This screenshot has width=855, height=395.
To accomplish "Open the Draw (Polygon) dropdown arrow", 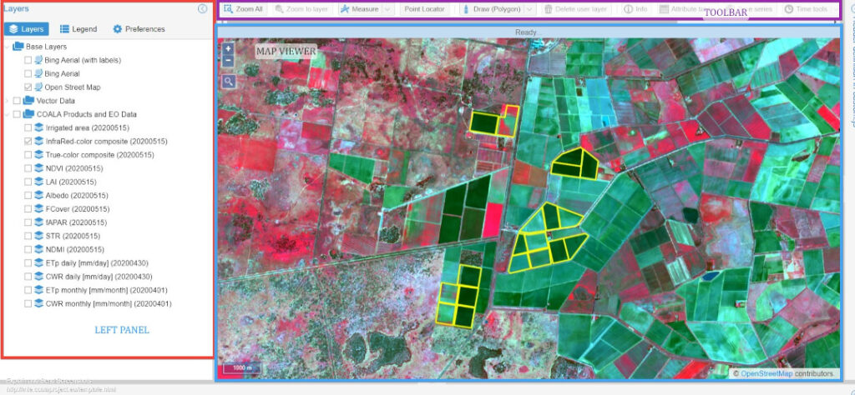I will 529,9.
